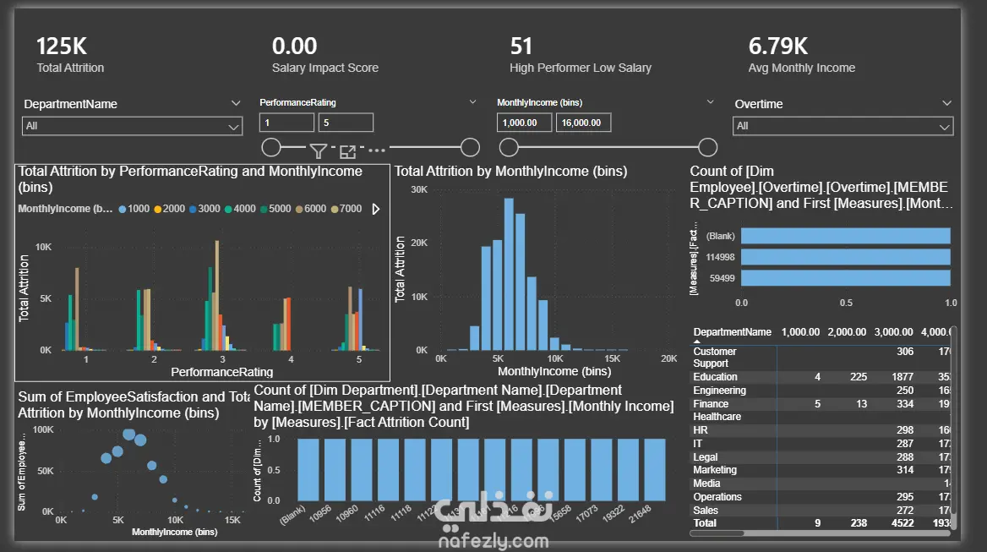The image size is (987, 552).
Task: Click the DepartmentName table column header
Action: tap(732, 331)
